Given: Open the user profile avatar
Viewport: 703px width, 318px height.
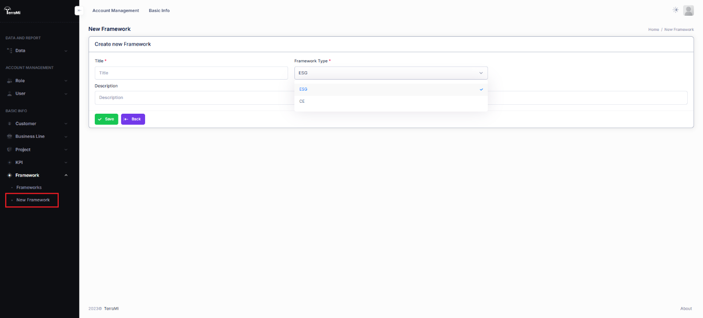Looking at the screenshot, I should (688, 10).
